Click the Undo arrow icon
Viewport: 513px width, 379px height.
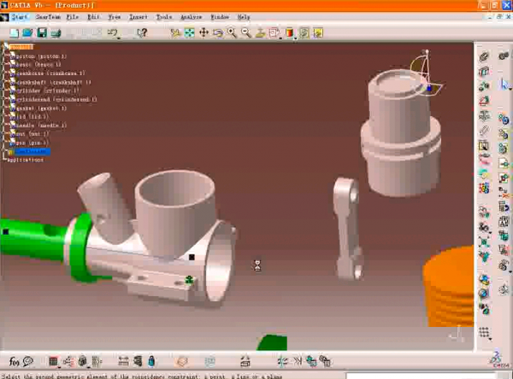(112, 32)
